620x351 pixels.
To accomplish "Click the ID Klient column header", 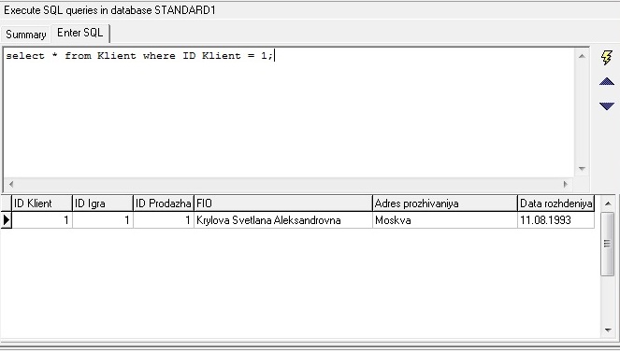I will tap(42, 204).
